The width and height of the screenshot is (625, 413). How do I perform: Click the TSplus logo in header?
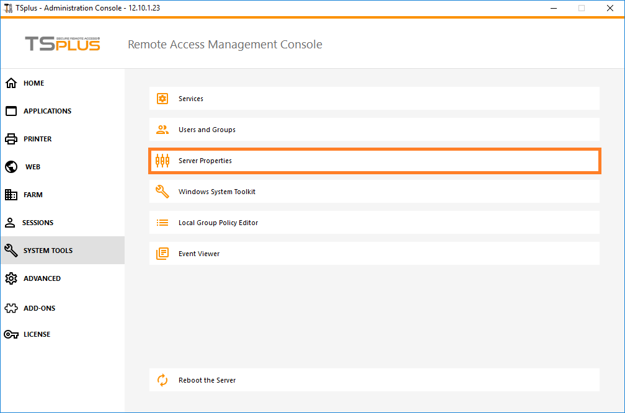pyautogui.click(x=62, y=44)
